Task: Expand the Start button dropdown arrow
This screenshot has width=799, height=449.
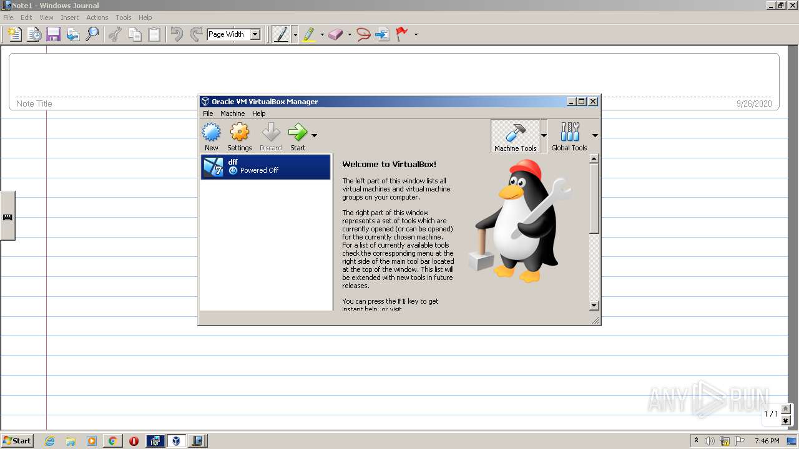Action: (314, 135)
